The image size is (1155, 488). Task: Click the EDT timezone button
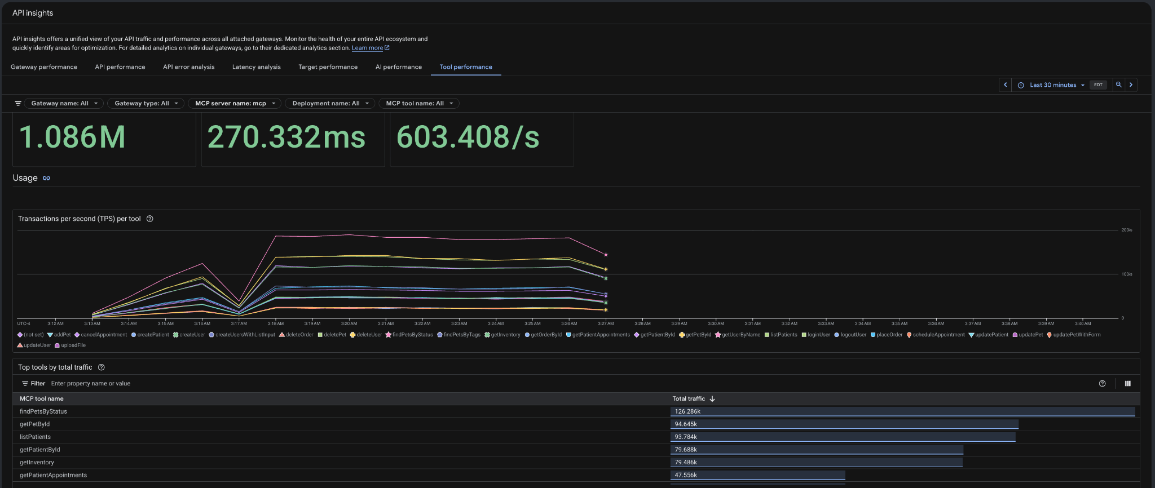click(1098, 85)
